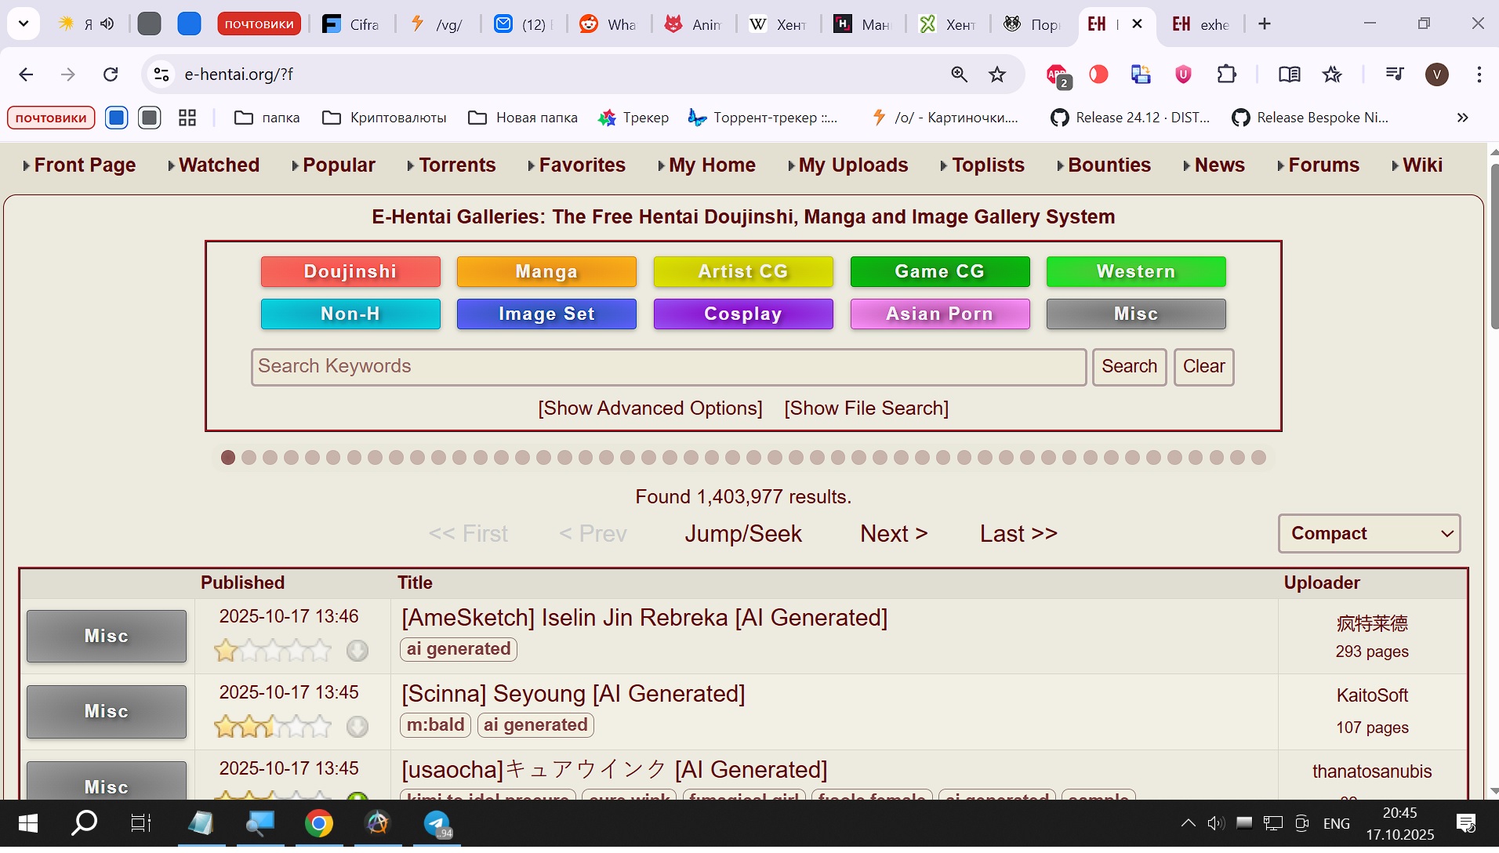
Task: Open site information icon in address bar
Action: 162,74
